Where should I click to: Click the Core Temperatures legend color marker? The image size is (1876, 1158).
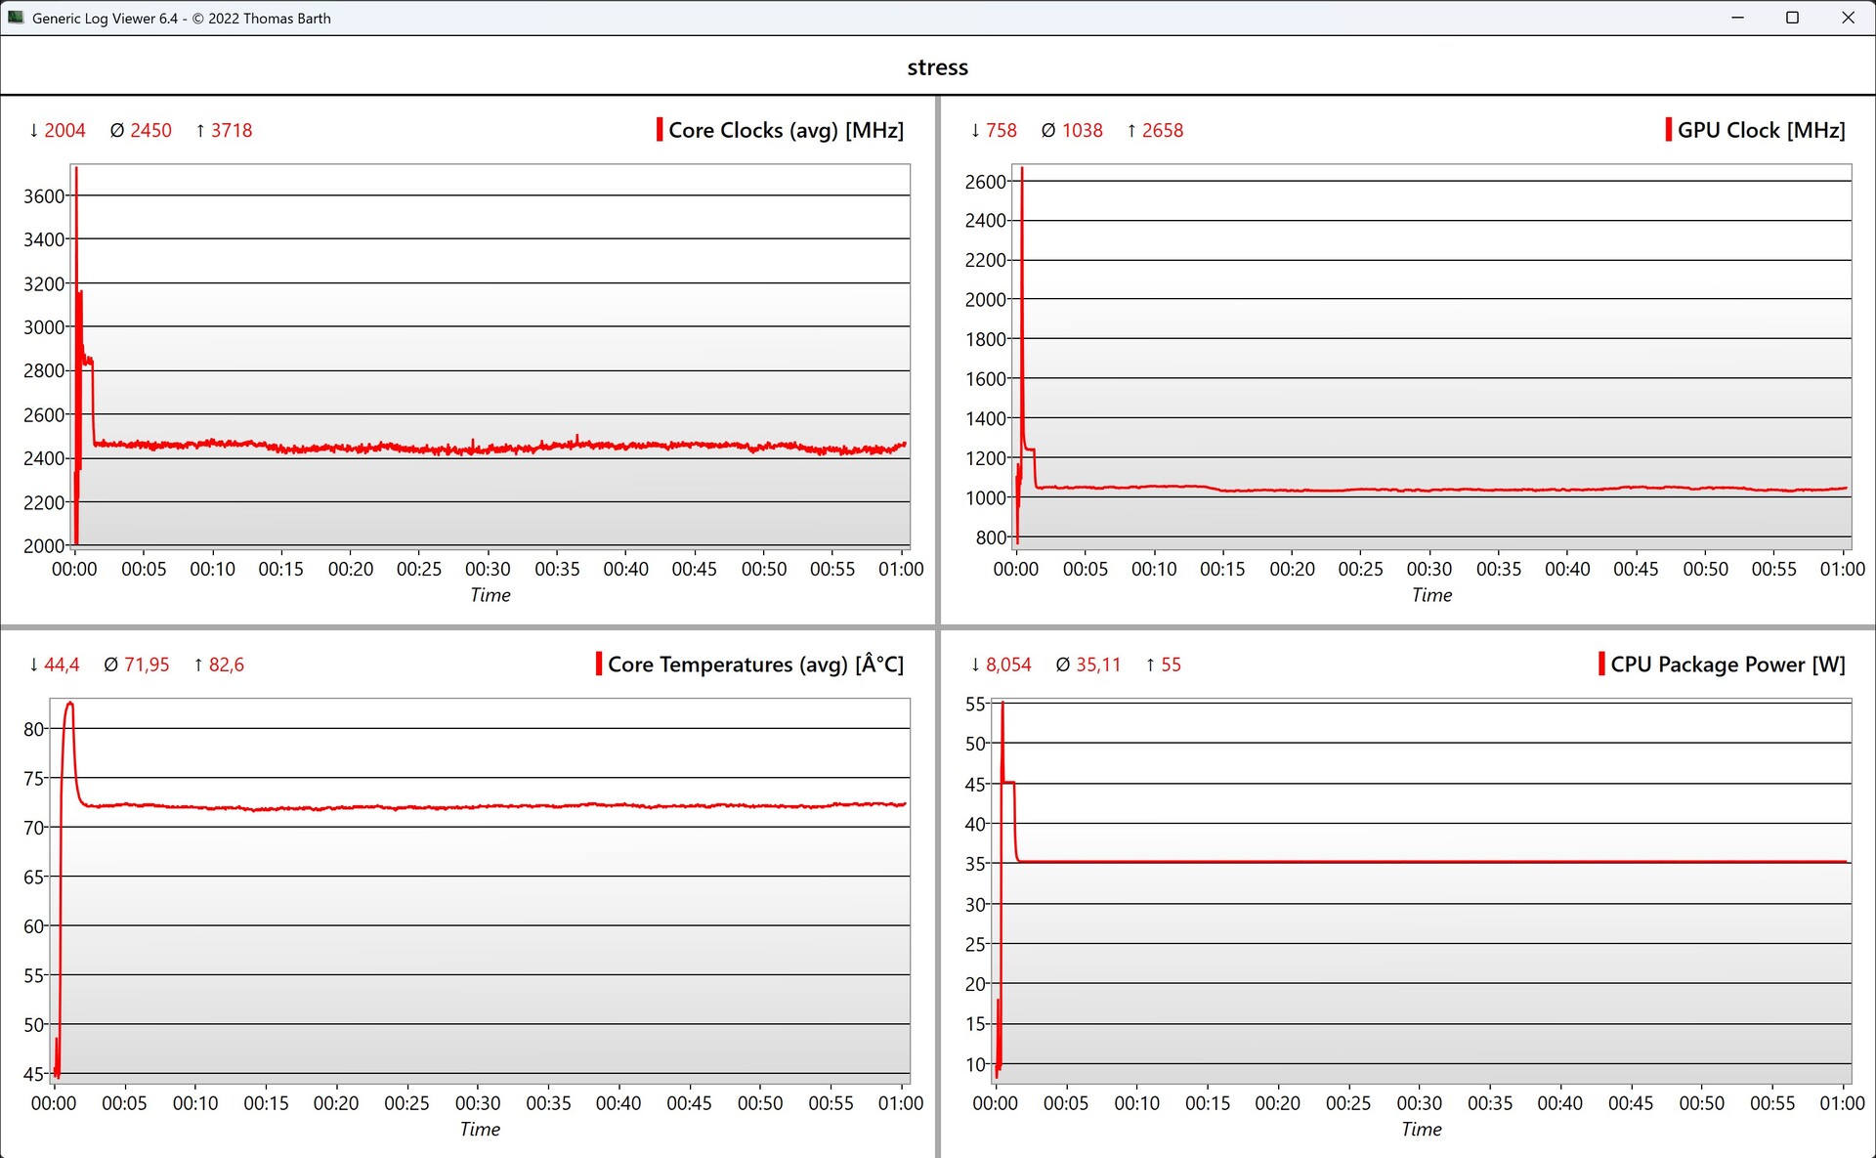[x=599, y=665]
